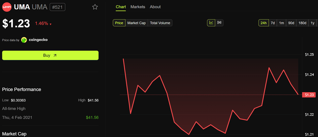Select the 24h time range
The image size is (318, 137).
[263, 23]
